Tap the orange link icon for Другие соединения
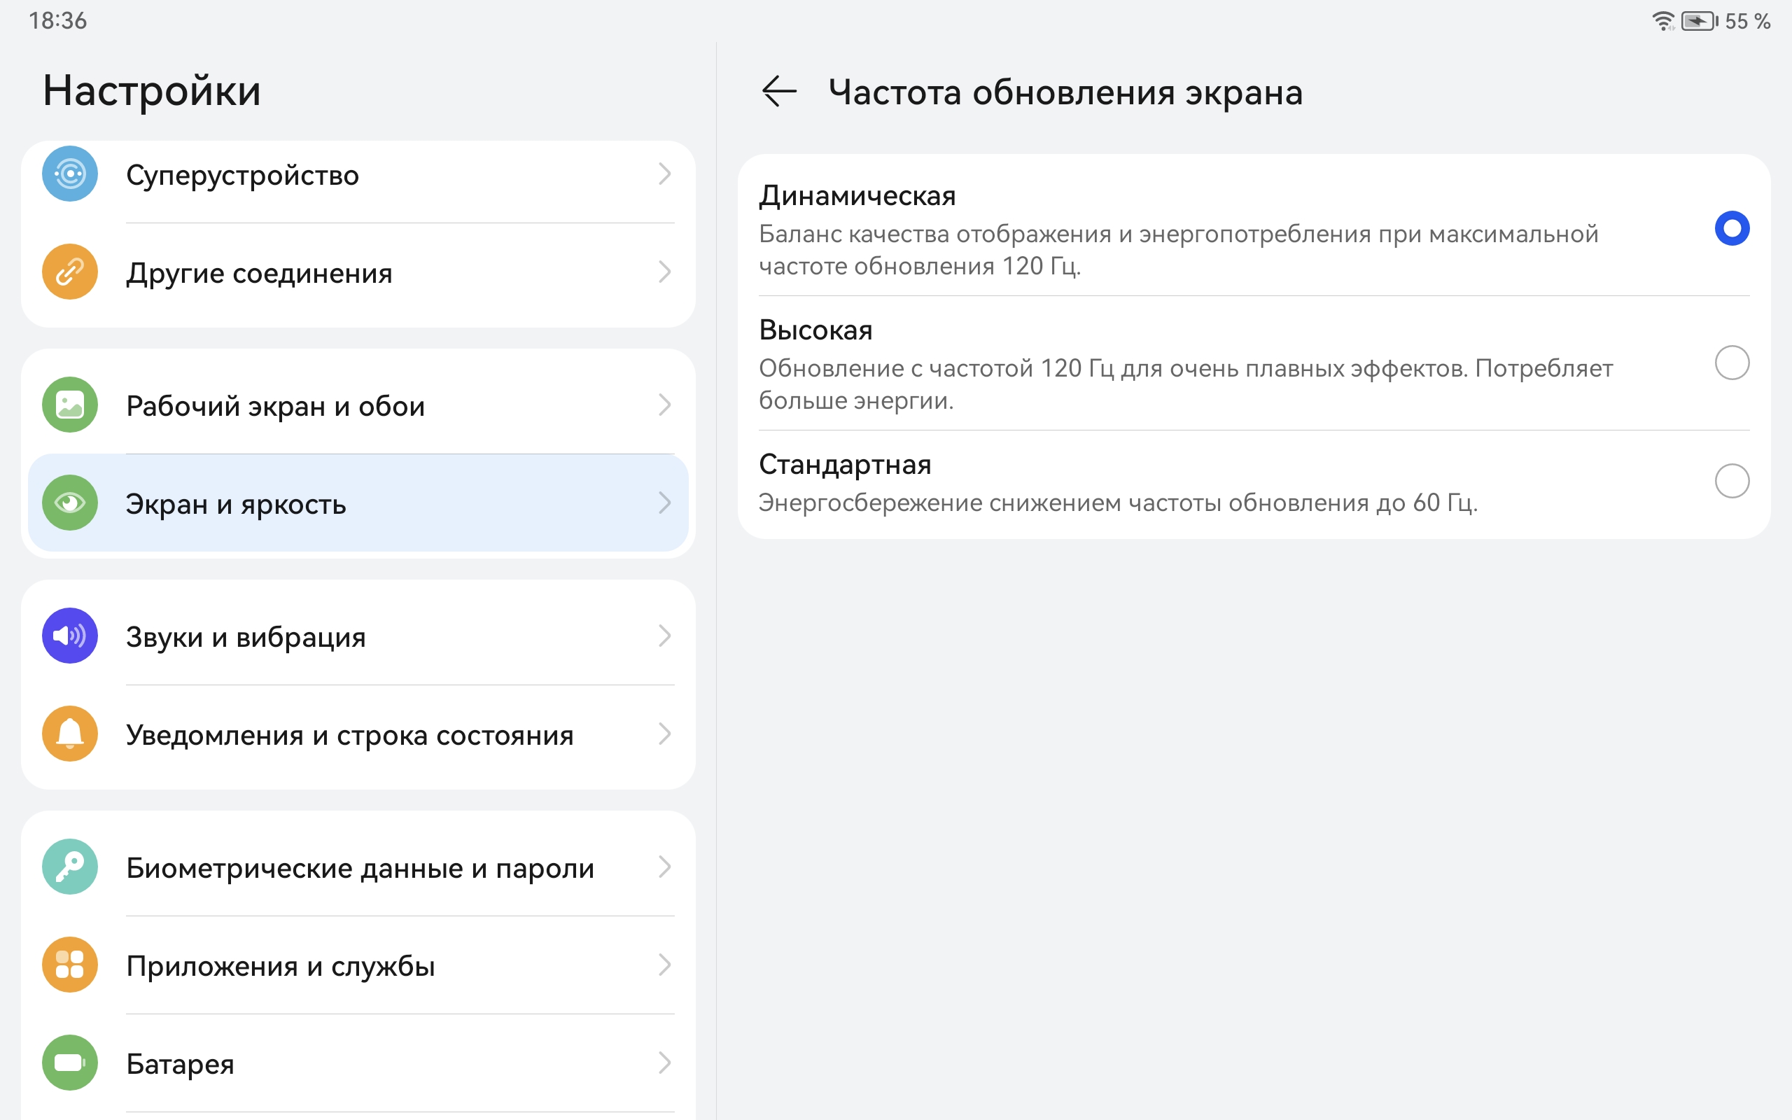The image size is (1792, 1120). 69,272
